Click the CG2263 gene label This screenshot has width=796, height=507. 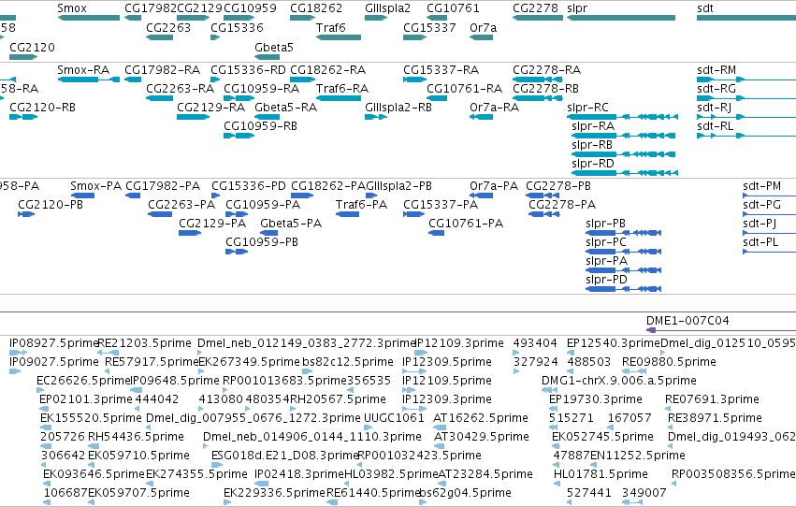(x=168, y=27)
